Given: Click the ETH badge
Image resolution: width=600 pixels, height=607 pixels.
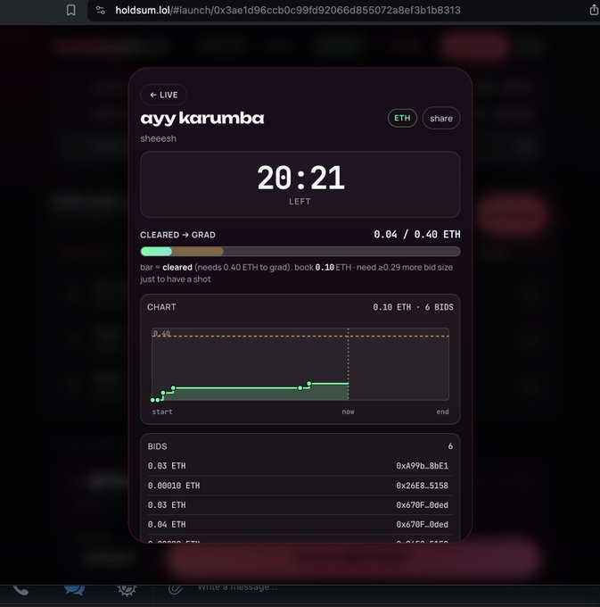Looking at the screenshot, I should tap(402, 118).
